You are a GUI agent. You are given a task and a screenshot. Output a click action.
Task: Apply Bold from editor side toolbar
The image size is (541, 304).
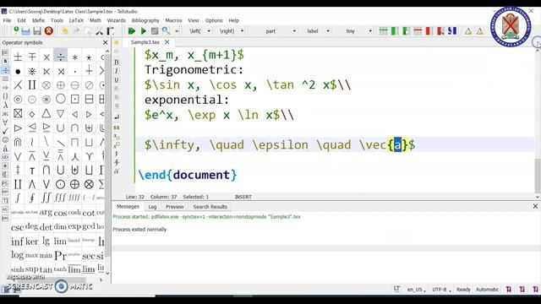(117, 62)
